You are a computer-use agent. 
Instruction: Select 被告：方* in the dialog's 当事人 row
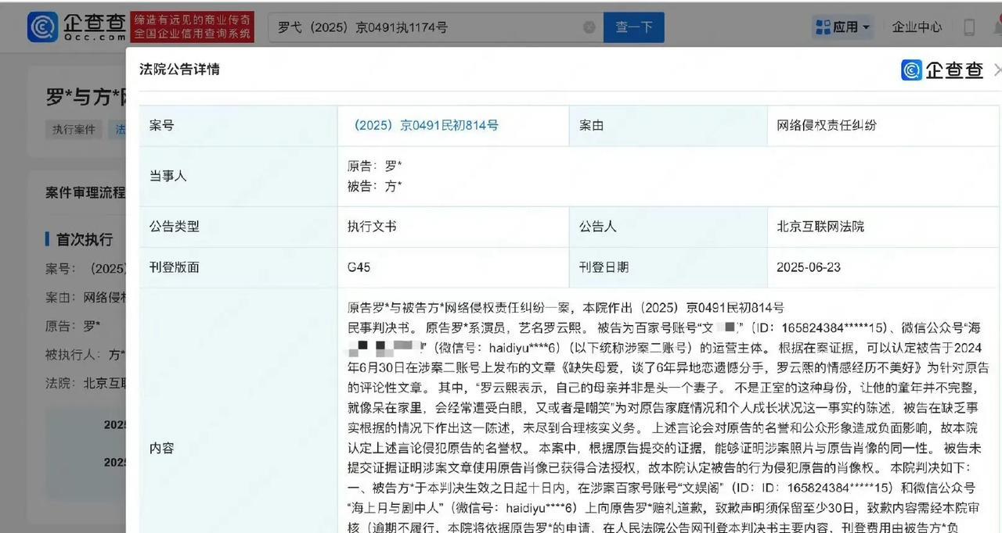coord(375,186)
